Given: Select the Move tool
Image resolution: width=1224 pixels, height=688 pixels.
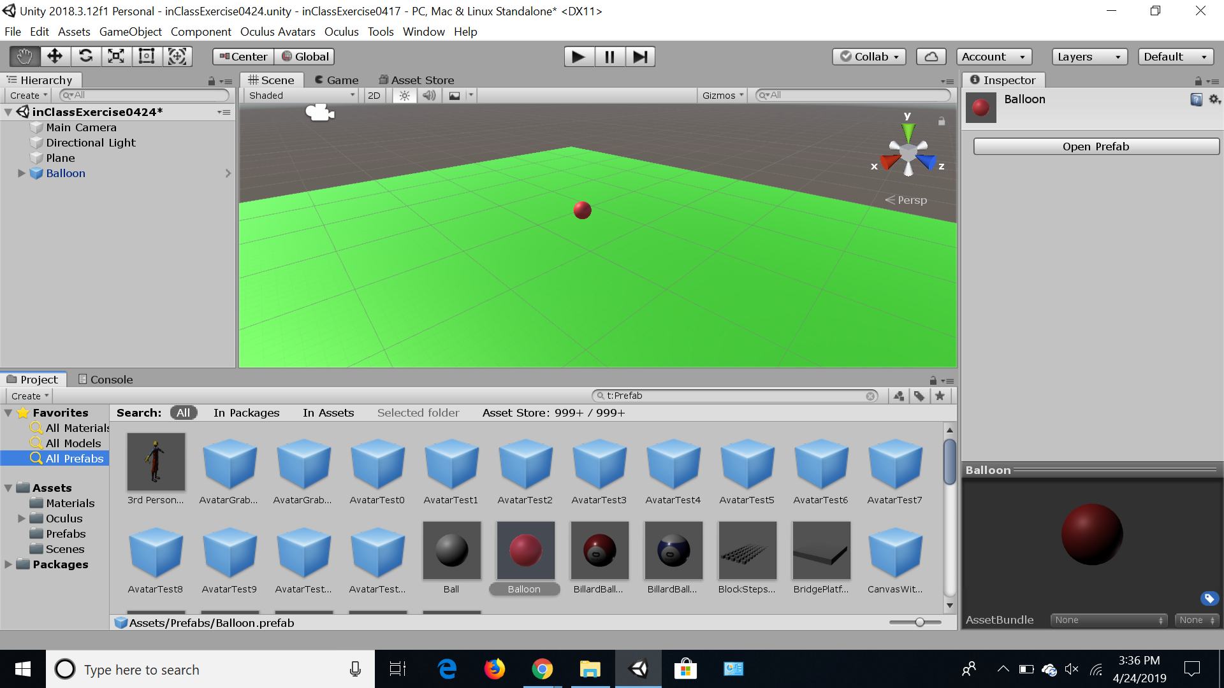Looking at the screenshot, I should (x=55, y=57).
